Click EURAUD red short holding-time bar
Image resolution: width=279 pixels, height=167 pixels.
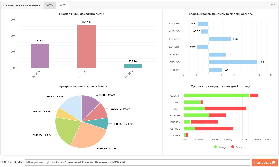[x=226, y=108]
